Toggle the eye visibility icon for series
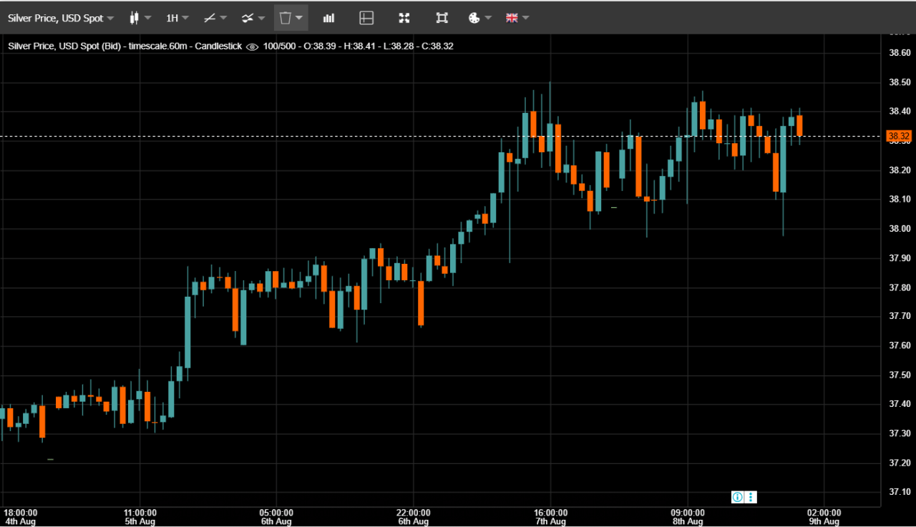The height and width of the screenshot is (527, 916). pyautogui.click(x=252, y=46)
